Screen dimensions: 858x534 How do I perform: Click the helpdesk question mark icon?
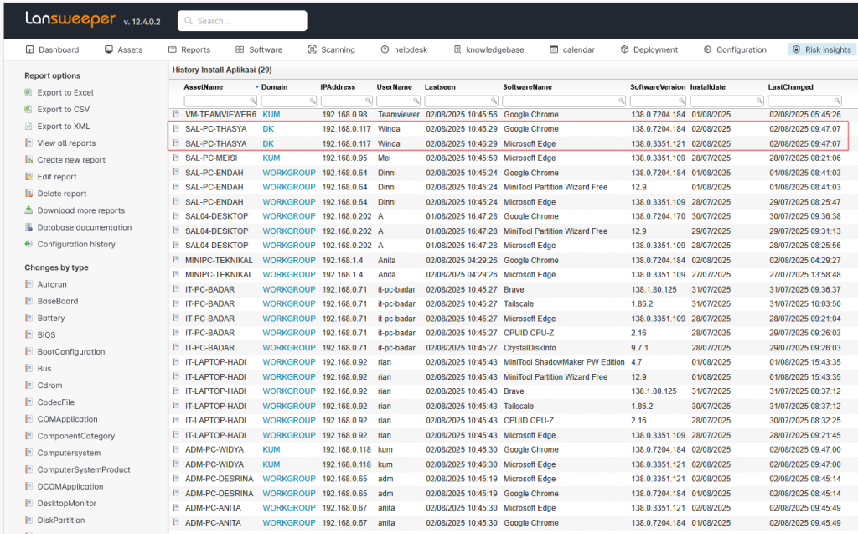tap(385, 49)
